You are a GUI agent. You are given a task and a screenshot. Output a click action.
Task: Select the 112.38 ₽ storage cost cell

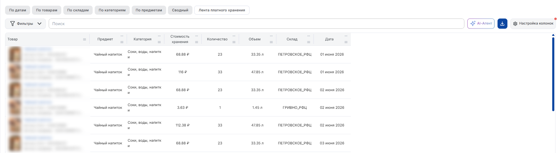coord(183,126)
